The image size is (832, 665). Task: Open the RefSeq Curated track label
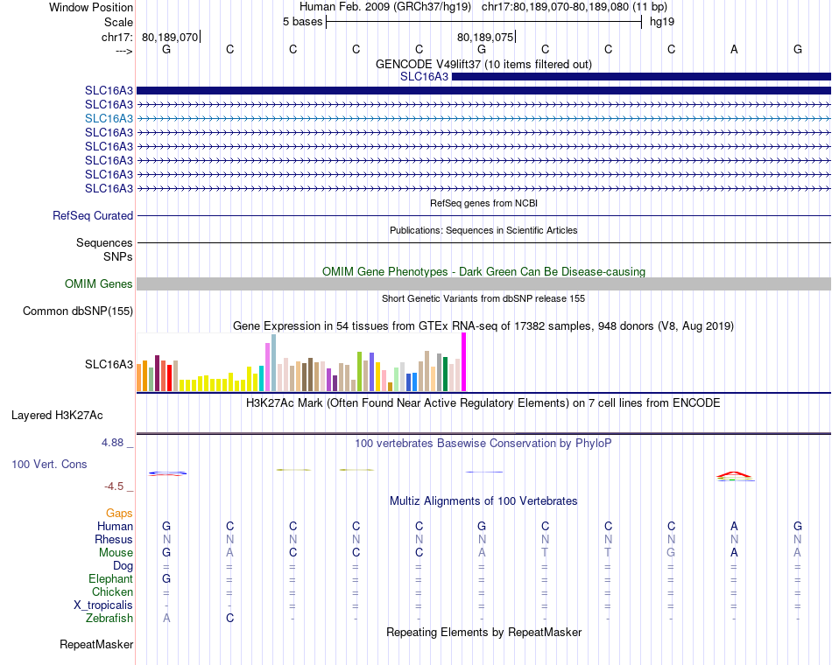click(x=93, y=216)
